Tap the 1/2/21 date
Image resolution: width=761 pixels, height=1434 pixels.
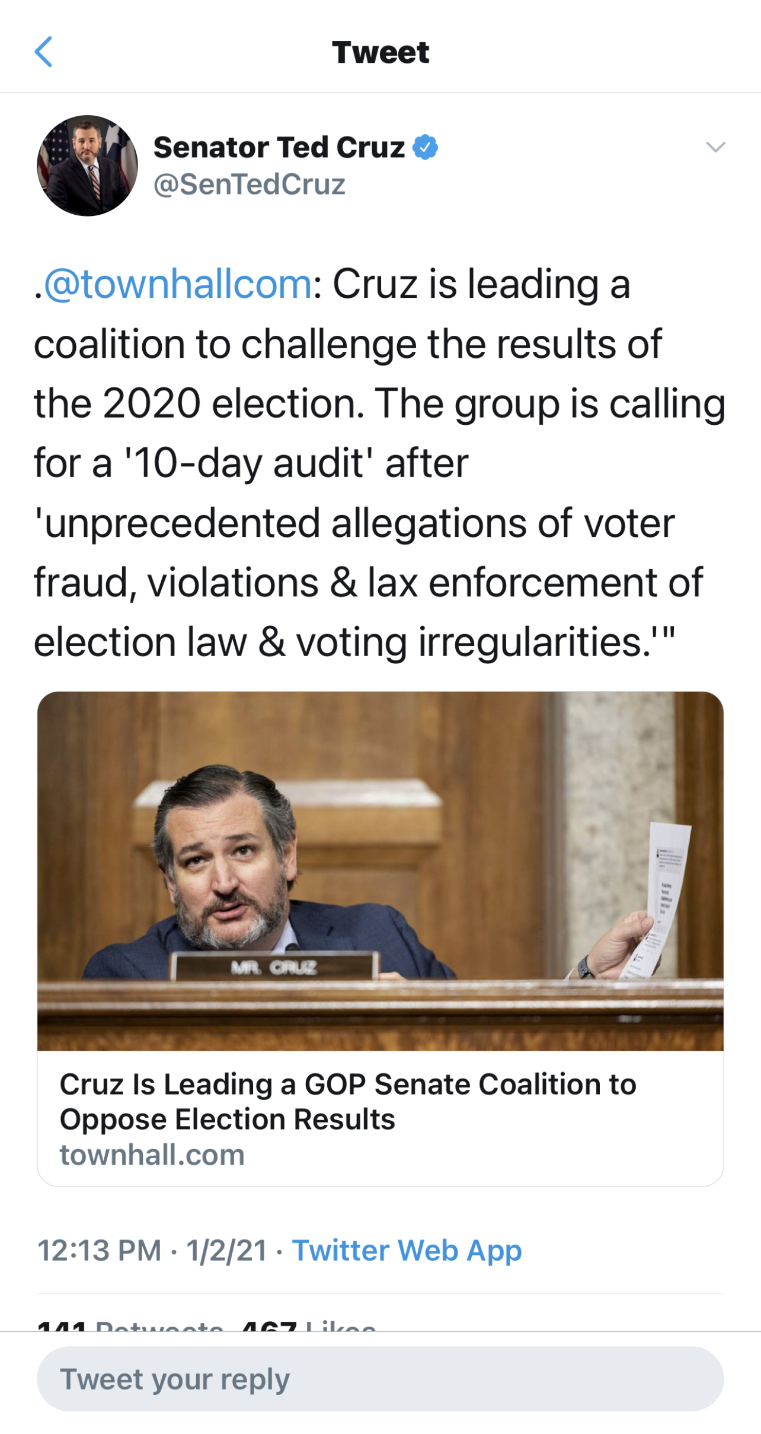tap(226, 1250)
